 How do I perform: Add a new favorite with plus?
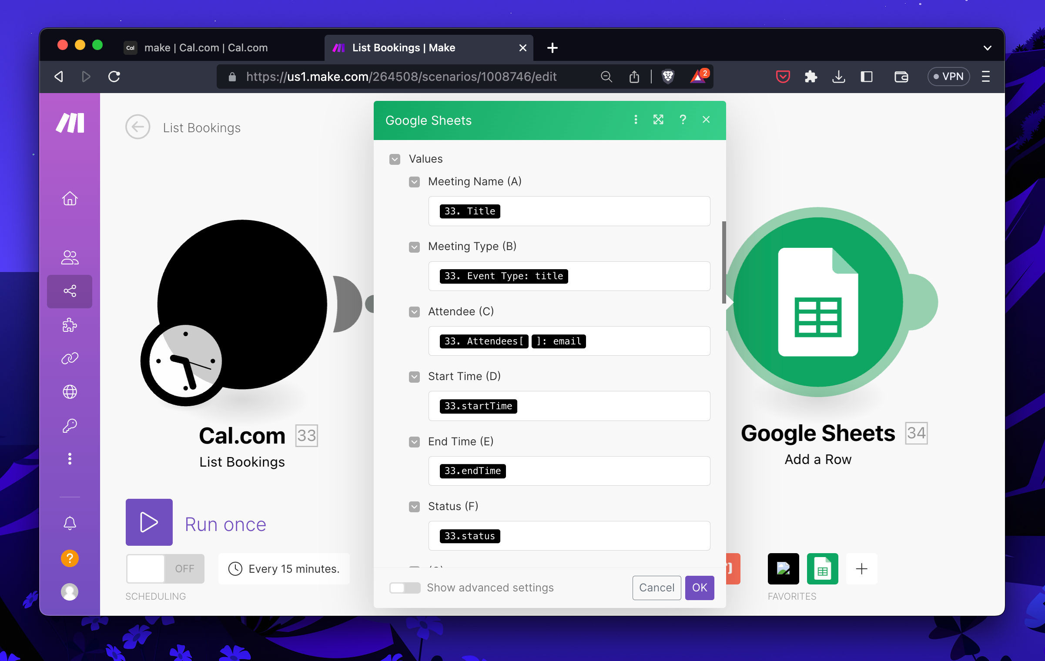coord(861,569)
